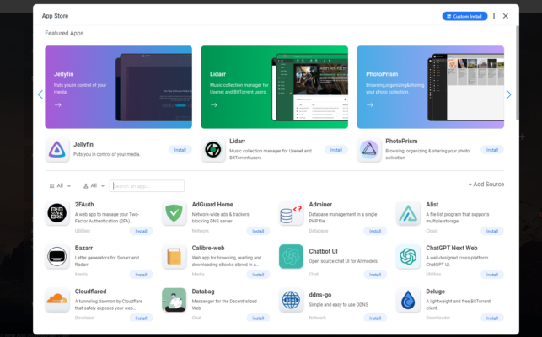Open the Databag app icon
This screenshot has height=337, width=542.
click(x=174, y=300)
